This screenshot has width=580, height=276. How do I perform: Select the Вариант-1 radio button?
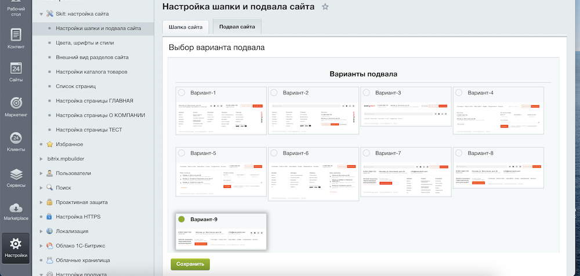(x=182, y=93)
